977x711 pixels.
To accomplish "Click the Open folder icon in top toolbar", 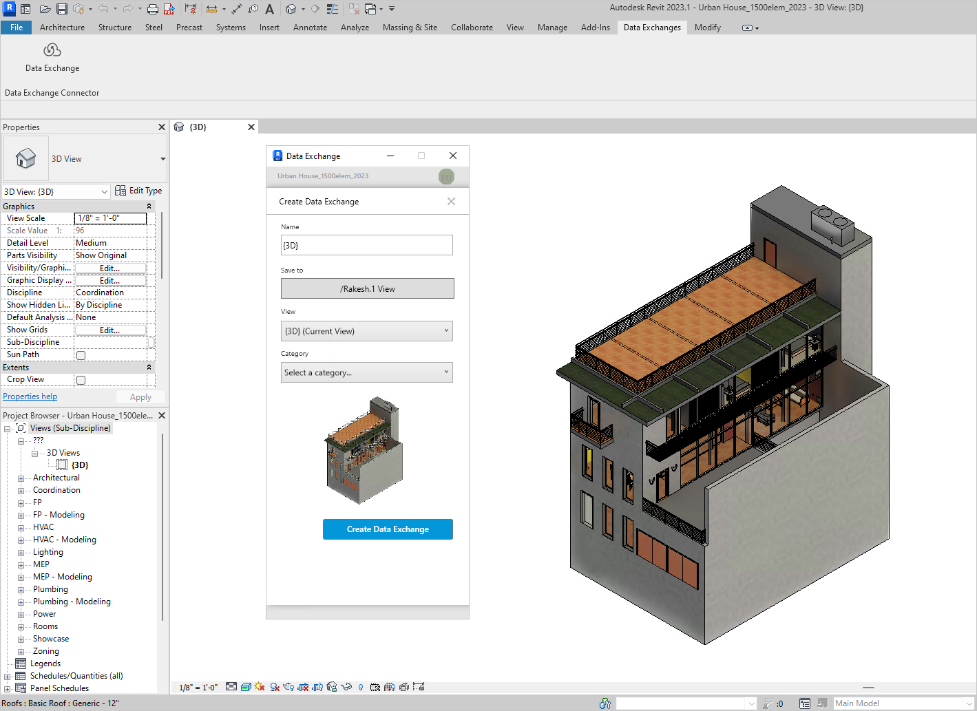I will [x=45, y=9].
